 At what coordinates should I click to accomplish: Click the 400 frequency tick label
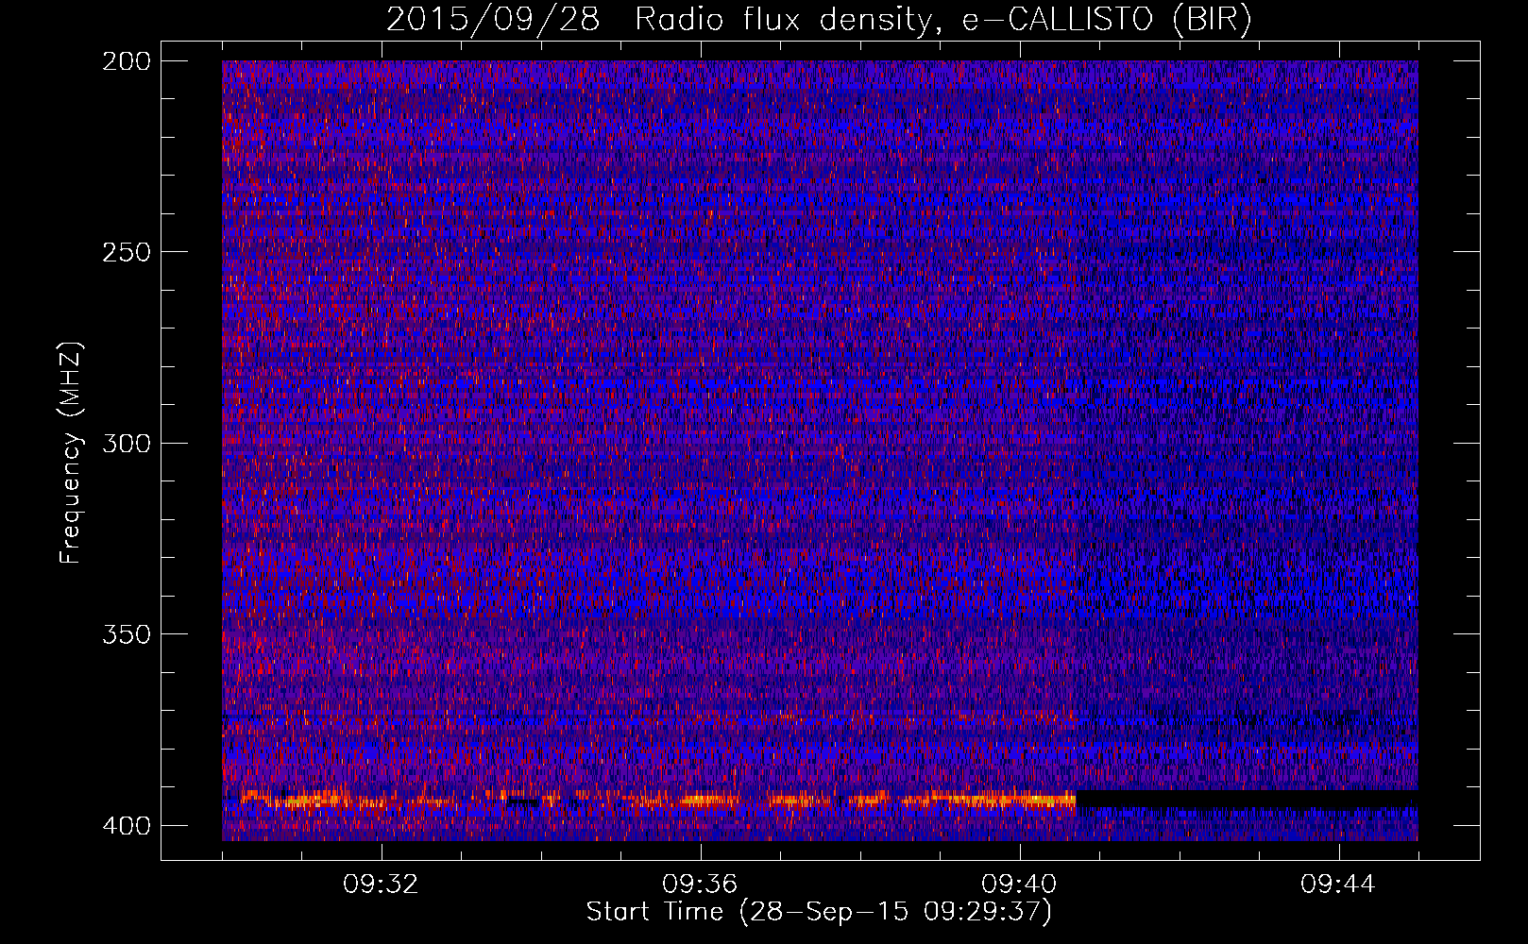tap(126, 826)
